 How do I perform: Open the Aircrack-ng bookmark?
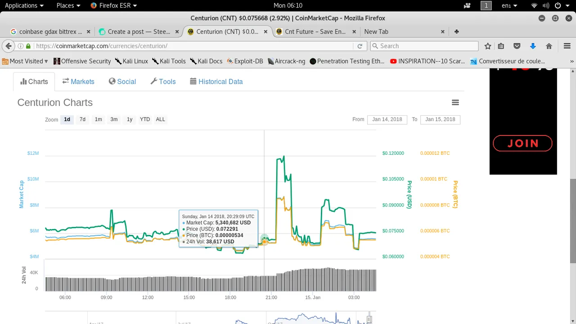point(287,61)
